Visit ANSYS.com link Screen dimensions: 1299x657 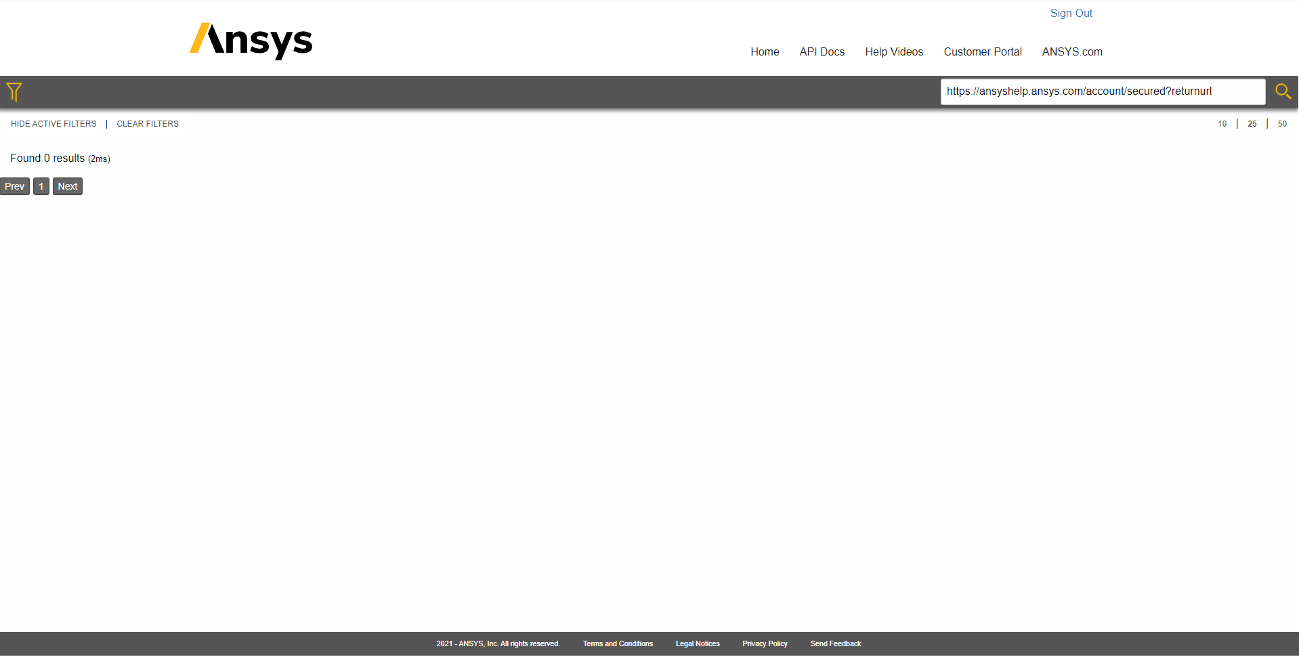[1072, 51]
